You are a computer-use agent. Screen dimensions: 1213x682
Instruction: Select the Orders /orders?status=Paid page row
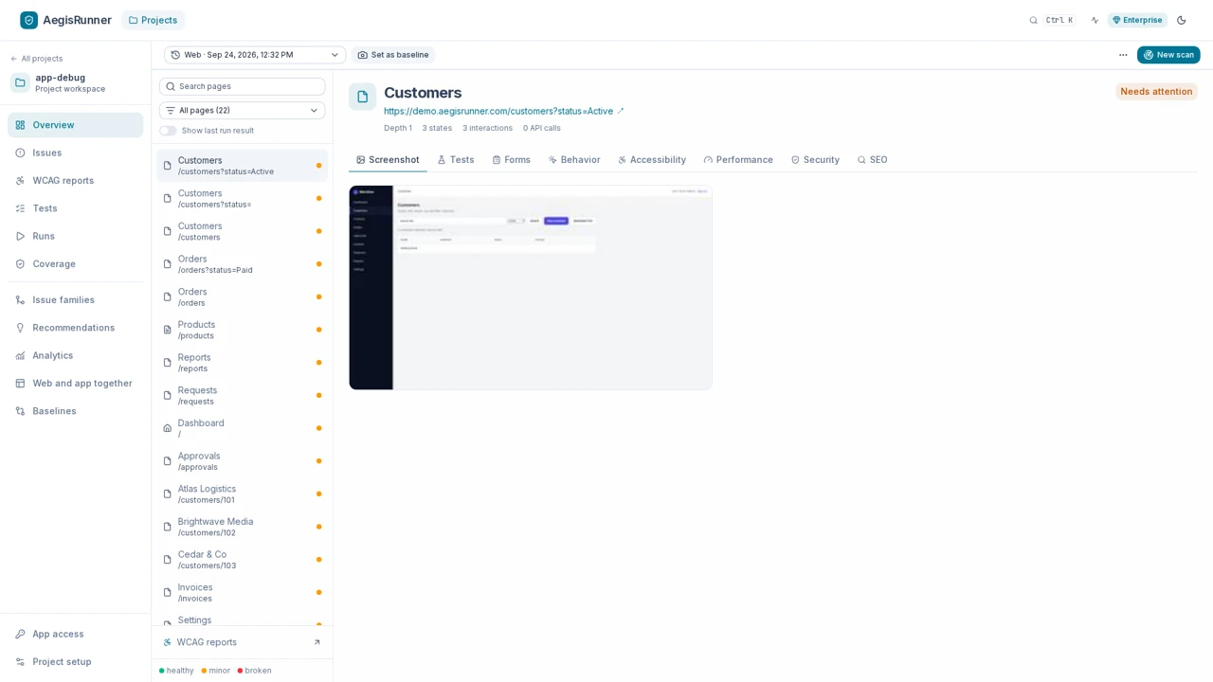tap(242, 264)
